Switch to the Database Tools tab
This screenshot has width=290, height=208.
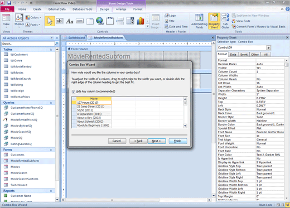click(x=83, y=9)
